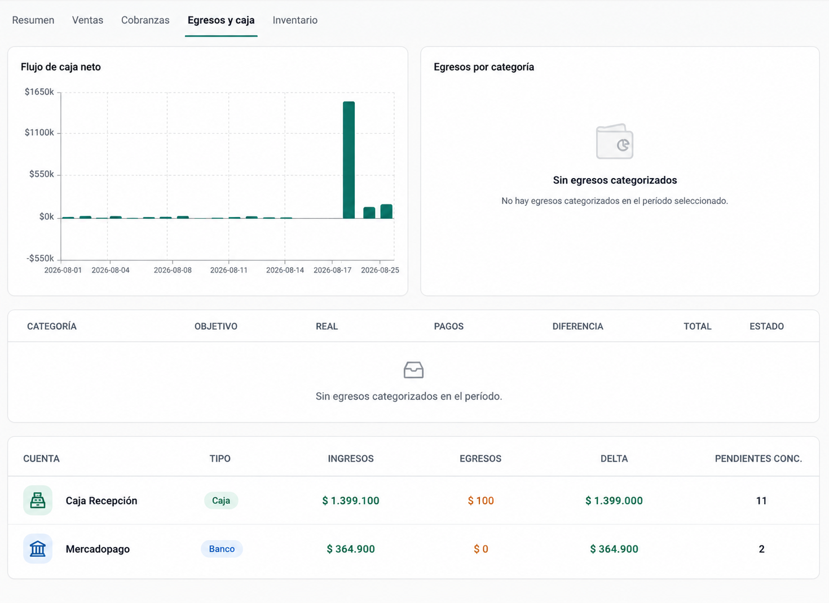
Task: Click the PENDIENTES CONC. column header
Action: [x=758, y=459]
